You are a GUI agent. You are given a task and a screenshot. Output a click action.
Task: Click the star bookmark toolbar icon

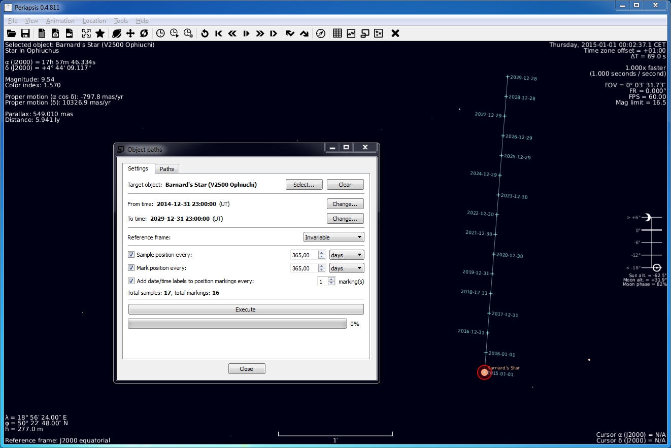coord(100,33)
